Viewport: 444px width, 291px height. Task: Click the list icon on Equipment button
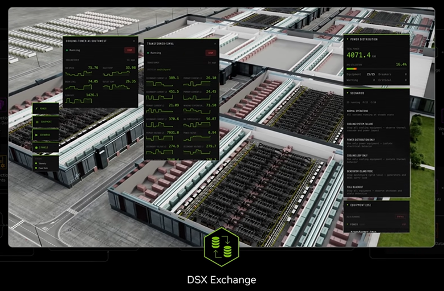[38, 121]
